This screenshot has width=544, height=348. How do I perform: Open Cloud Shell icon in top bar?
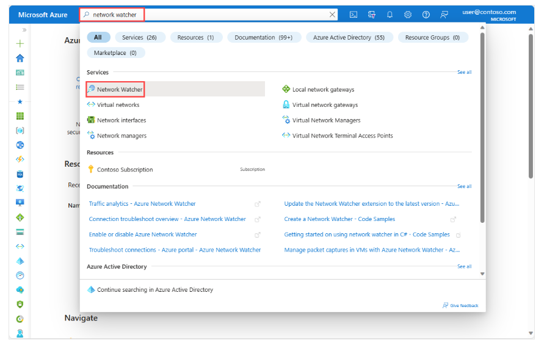coord(353,15)
